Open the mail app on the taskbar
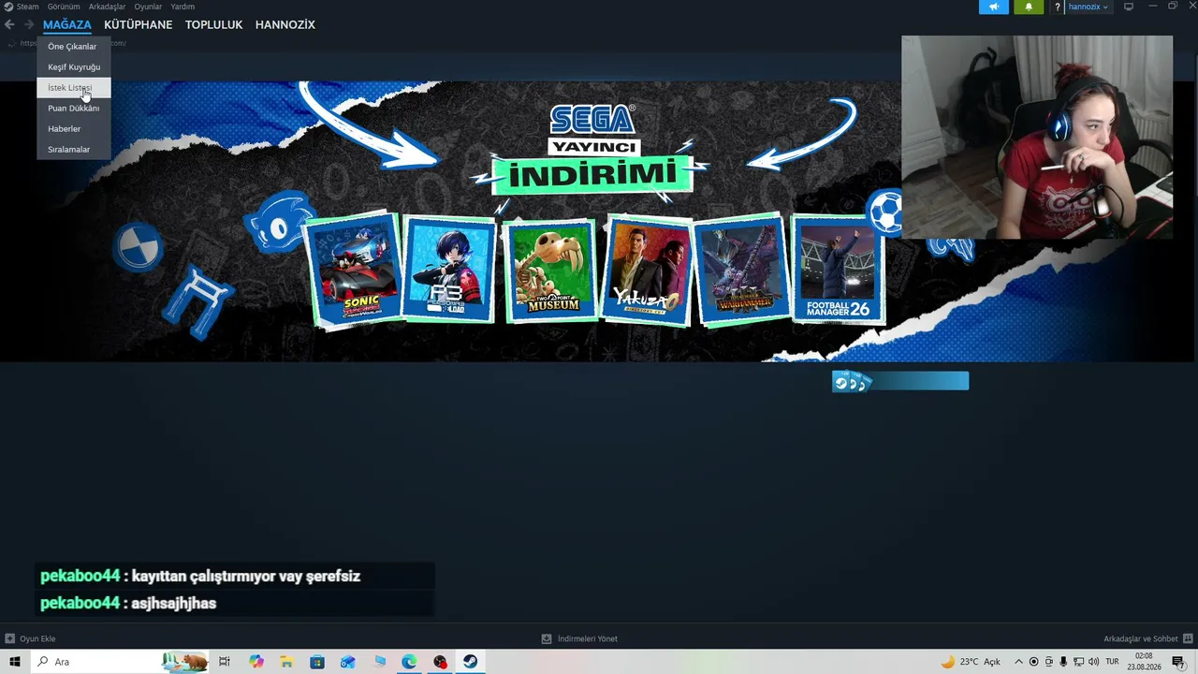Screen dimensions: 1198x674 pos(348,662)
